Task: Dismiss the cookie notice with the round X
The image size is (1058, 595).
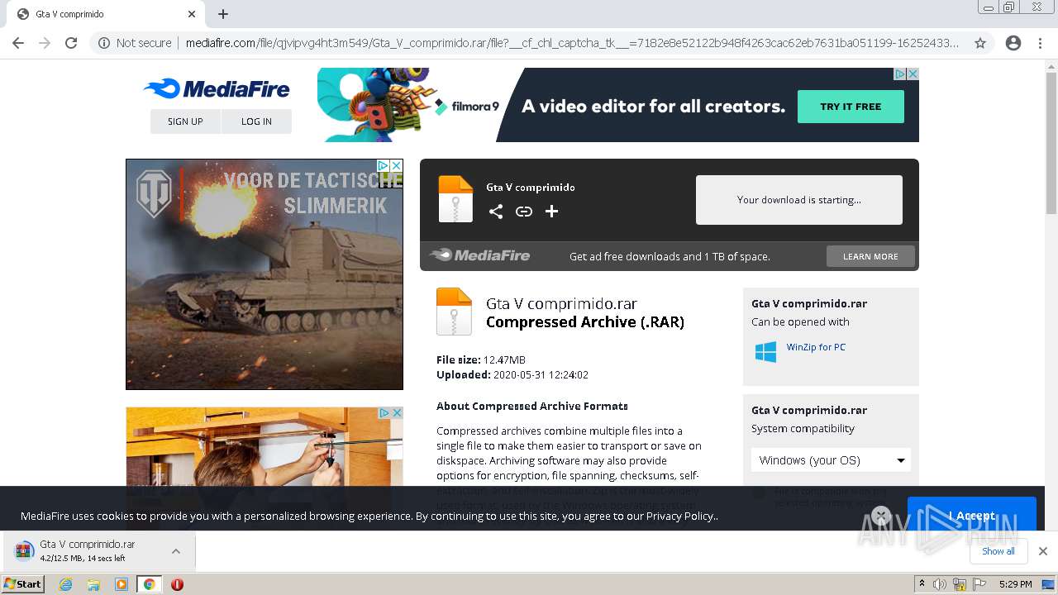Action: pos(881,516)
